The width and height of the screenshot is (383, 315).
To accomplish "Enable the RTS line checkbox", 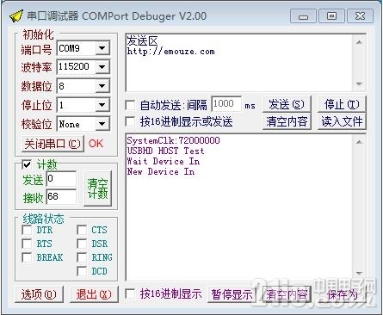I will (x=27, y=244).
